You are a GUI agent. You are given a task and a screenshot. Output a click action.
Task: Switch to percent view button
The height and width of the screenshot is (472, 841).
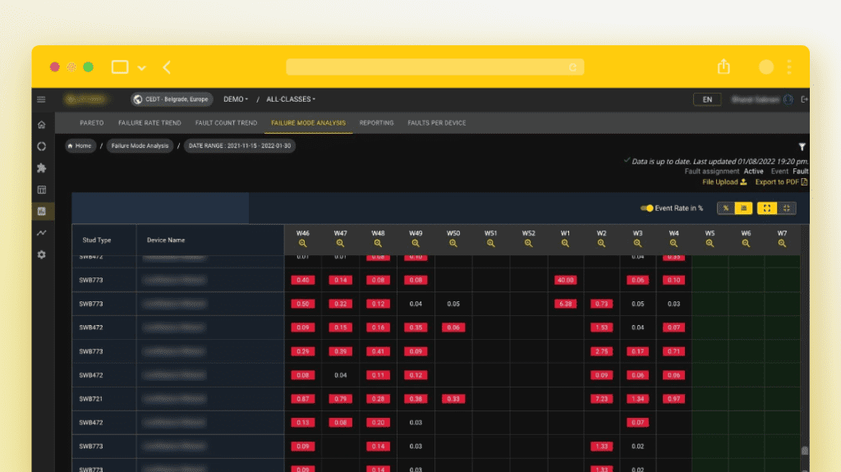coord(725,209)
